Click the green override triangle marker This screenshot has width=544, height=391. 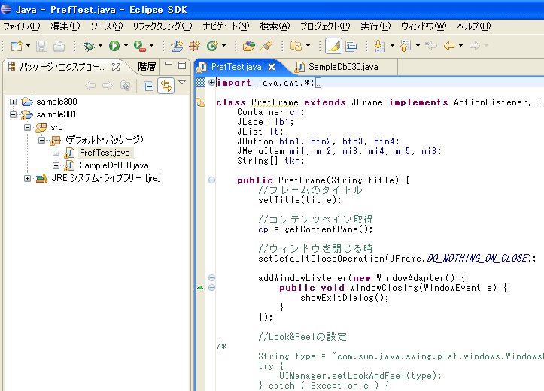[200, 287]
